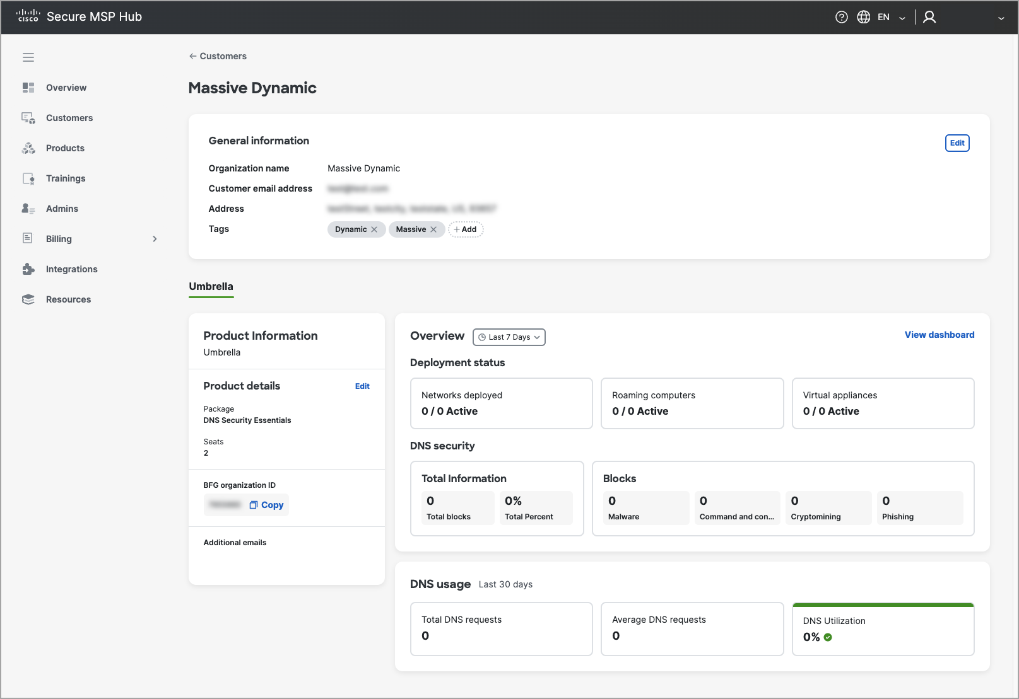Click the back arrow next to Customers
The width and height of the screenshot is (1019, 699).
pos(193,56)
